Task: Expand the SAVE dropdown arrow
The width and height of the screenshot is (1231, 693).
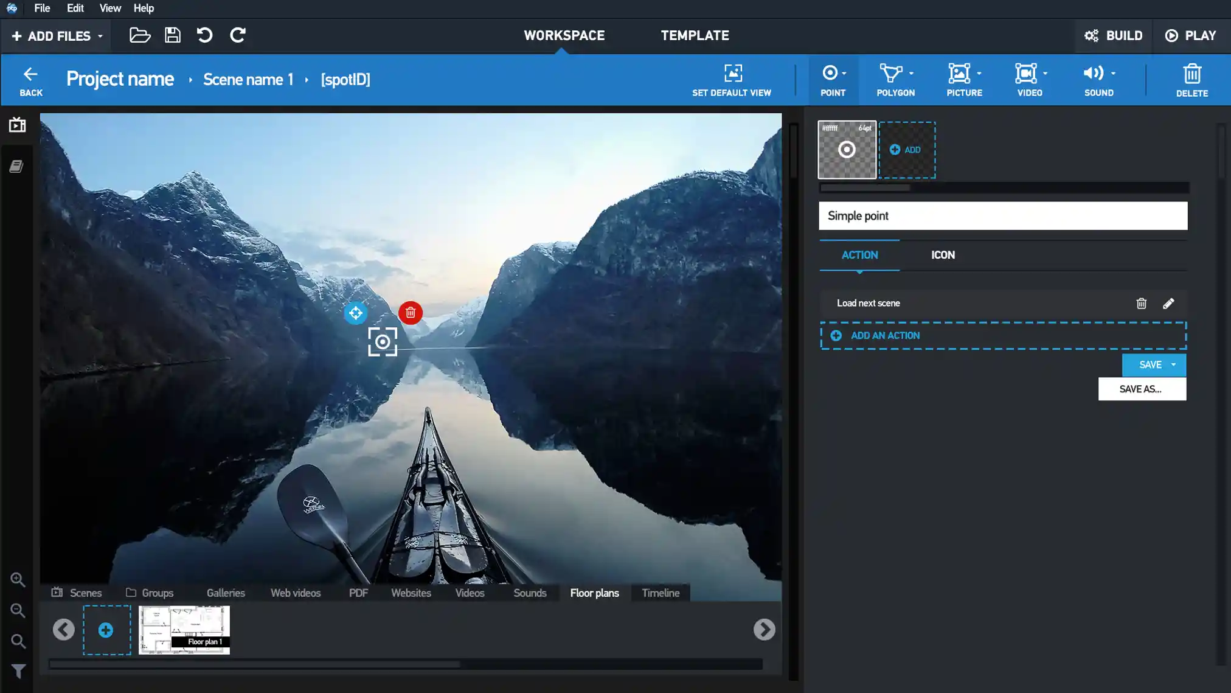Action: tap(1173, 364)
